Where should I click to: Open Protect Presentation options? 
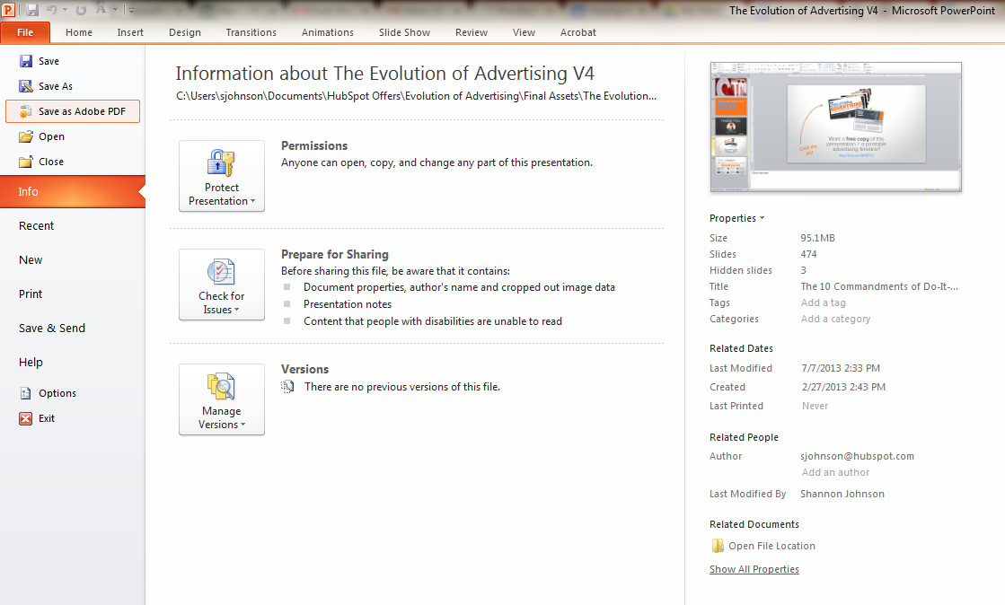[x=221, y=176]
